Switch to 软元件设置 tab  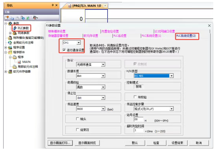pyautogui.click(x=91, y=36)
